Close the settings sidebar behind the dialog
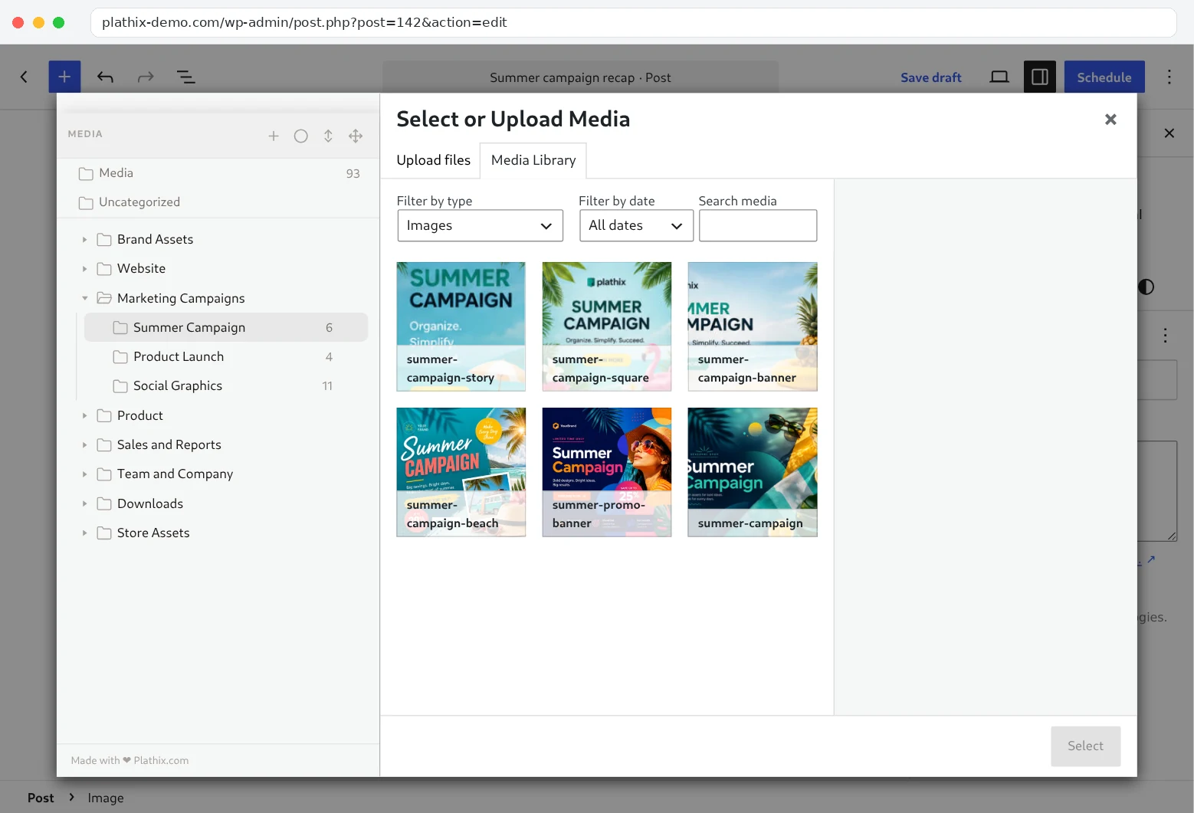The width and height of the screenshot is (1194, 813). pyautogui.click(x=1169, y=133)
